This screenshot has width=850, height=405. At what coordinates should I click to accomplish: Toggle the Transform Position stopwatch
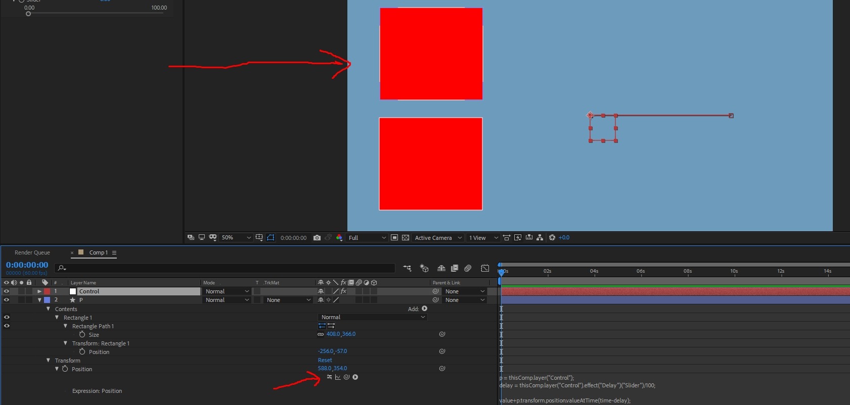tap(65, 369)
